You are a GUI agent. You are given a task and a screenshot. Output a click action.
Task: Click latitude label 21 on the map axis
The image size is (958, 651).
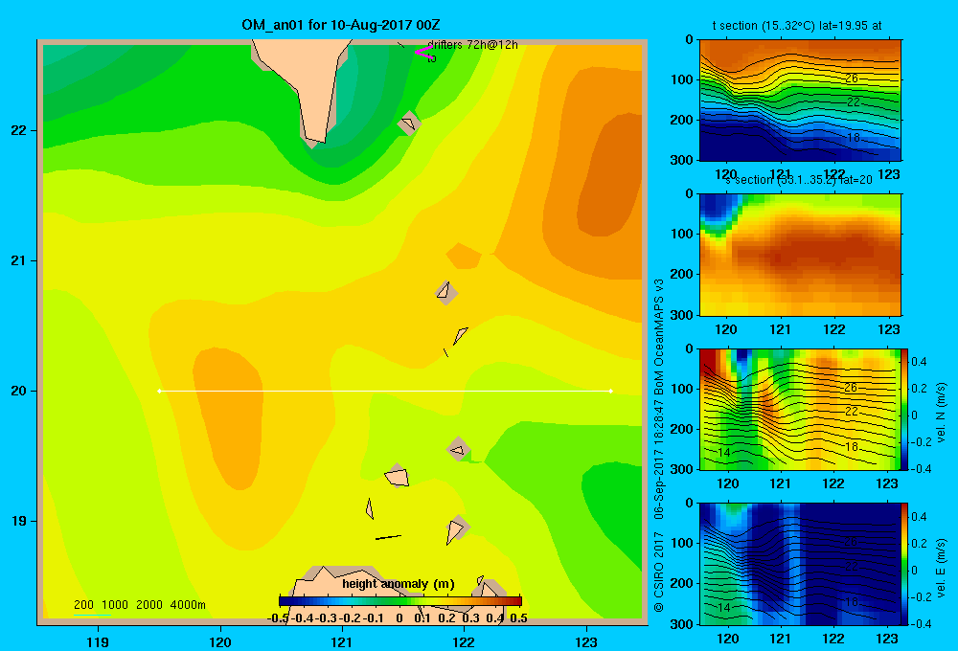click(x=19, y=260)
